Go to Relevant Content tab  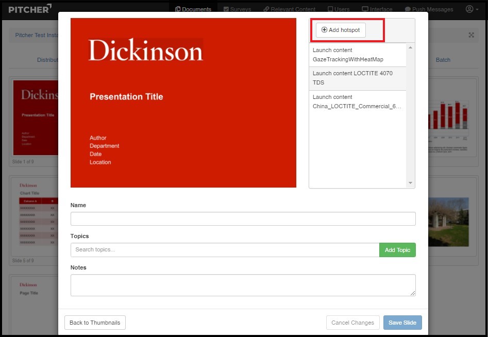[289, 9]
